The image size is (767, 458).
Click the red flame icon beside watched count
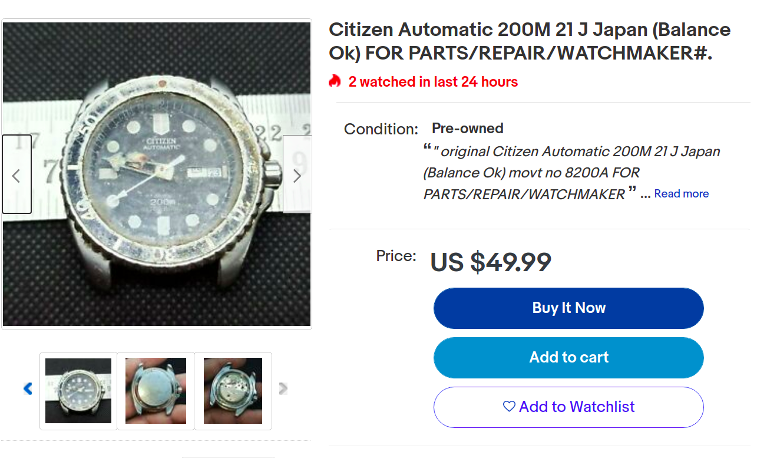335,81
